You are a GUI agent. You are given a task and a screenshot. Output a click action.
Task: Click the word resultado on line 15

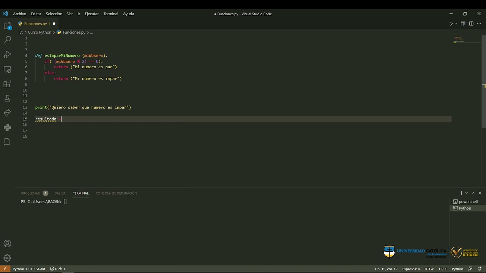(x=46, y=119)
